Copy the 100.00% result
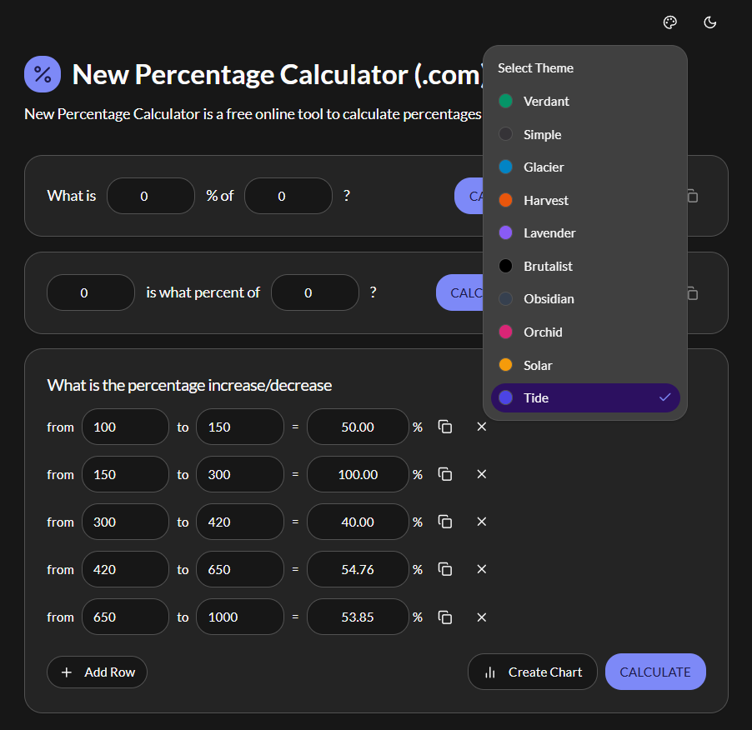Viewport: 752px width, 730px height. [x=444, y=474]
